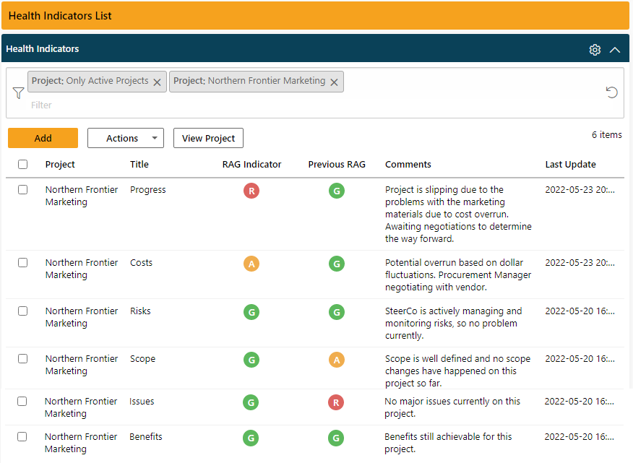Click the View Project button
The height and width of the screenshot is (463, 633).
[208, 138]
